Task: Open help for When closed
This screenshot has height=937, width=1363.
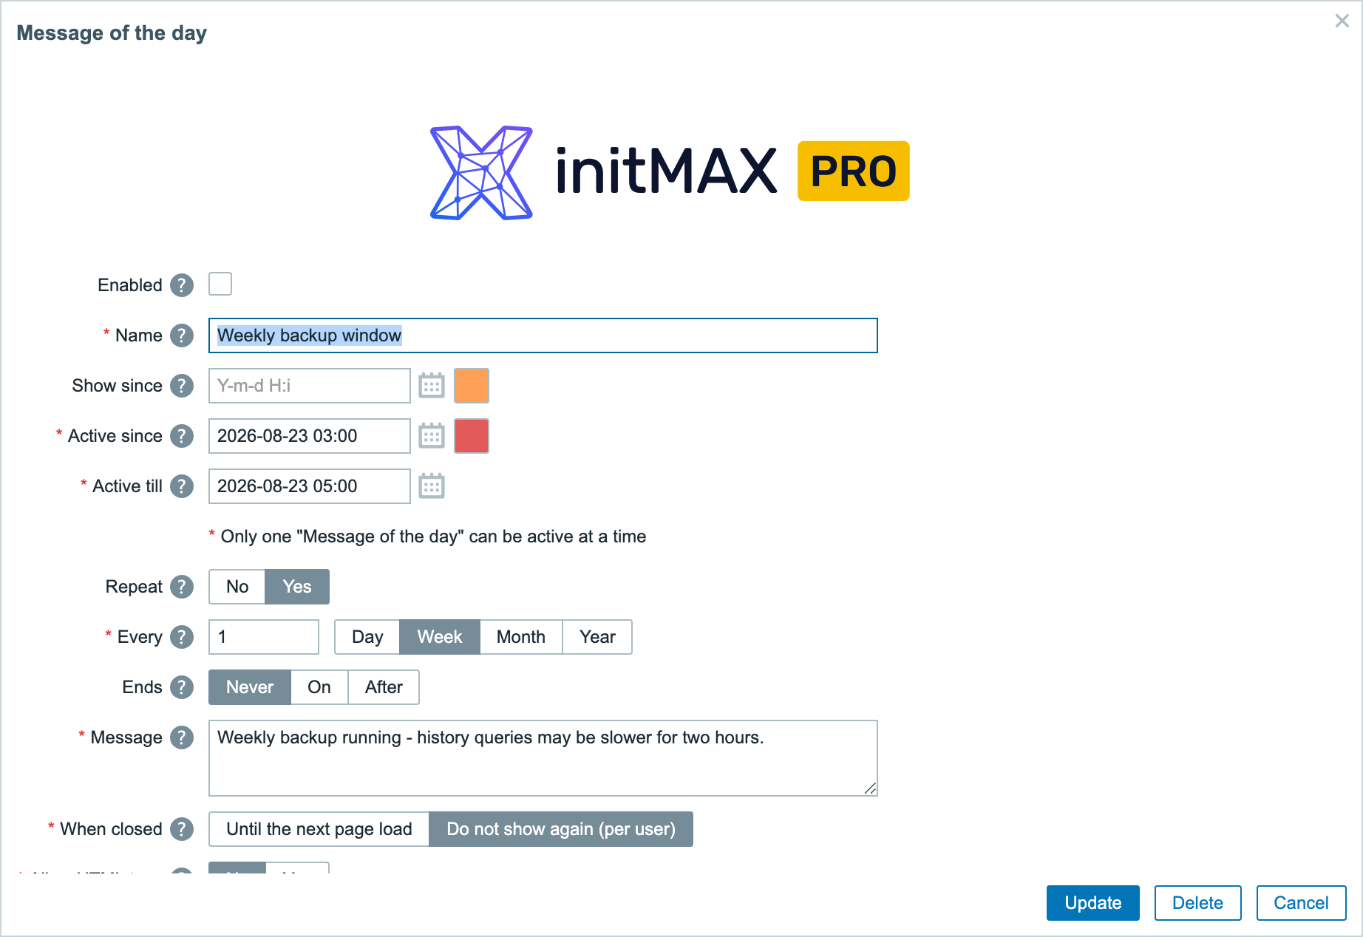Action: pos(182,829)
